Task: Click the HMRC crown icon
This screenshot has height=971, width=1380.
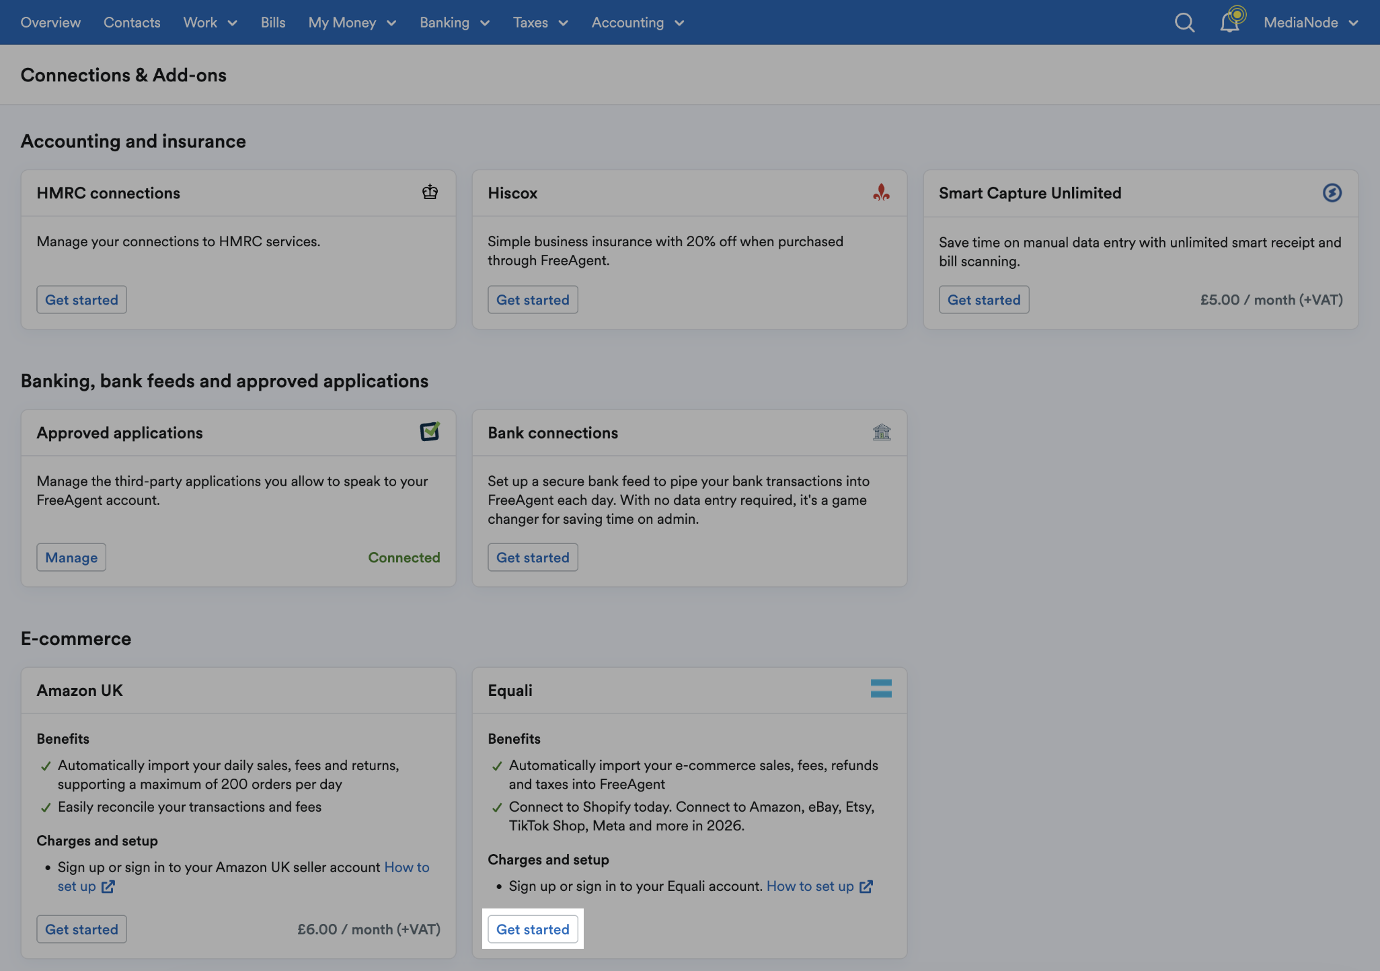Action: point(430,192)
